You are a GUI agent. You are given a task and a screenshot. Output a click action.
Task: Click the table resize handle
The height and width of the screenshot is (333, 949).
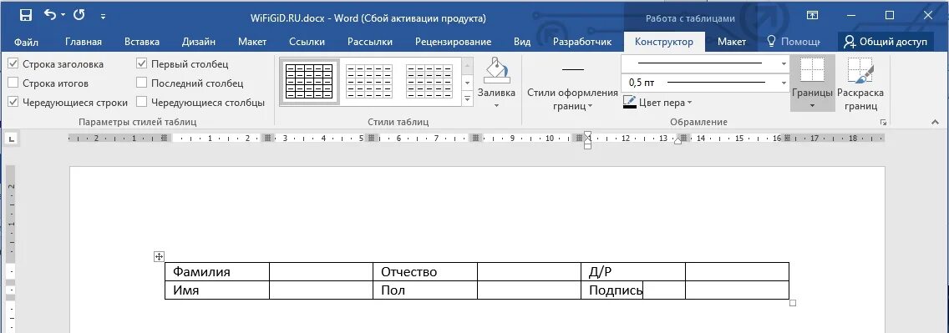point(793,303)
